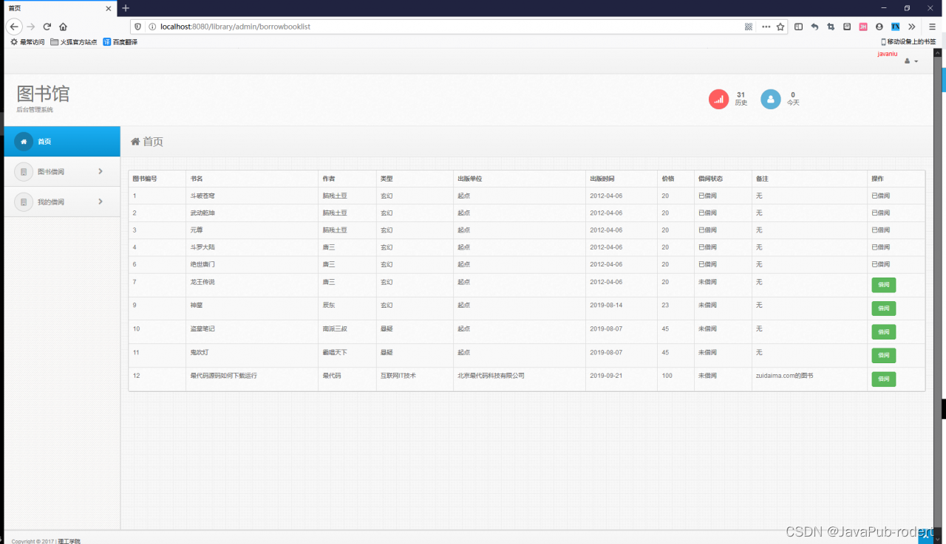The image size is (946, 544).
Task: Click the QR code icon in address bar
Action: pyautogui.click(x=749, y=27)
